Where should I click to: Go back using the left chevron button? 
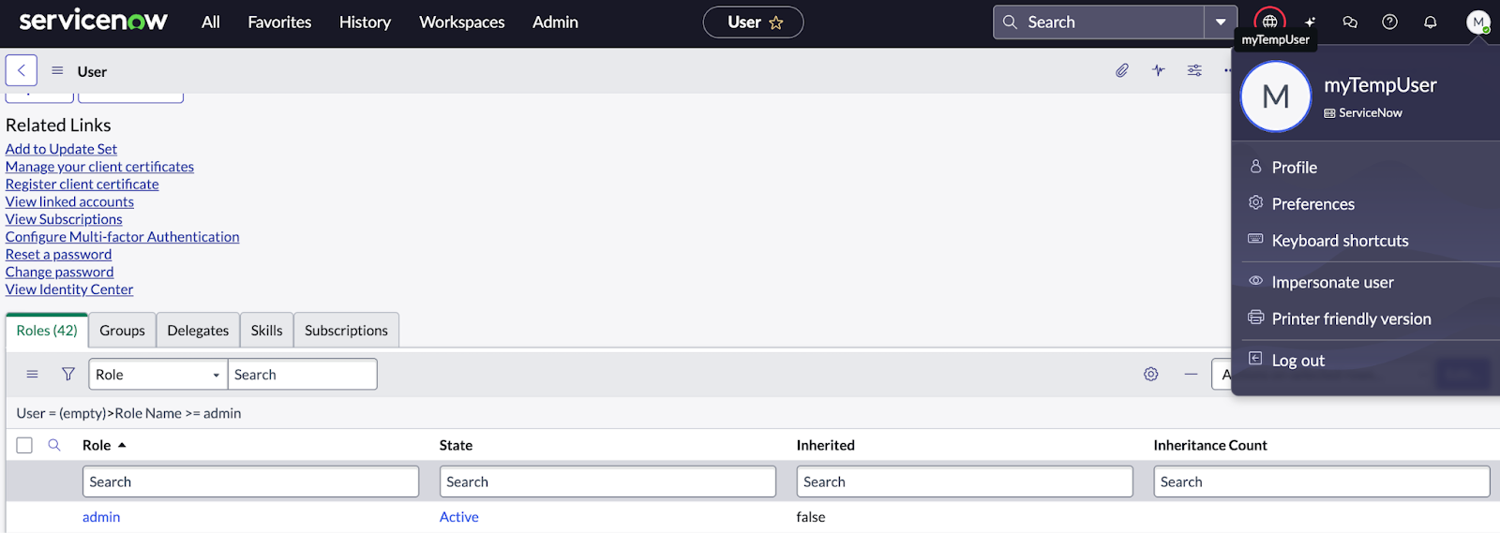click(x=22, y=70)
